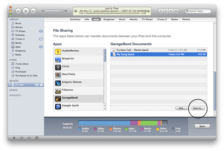Open the iTunes U tab

click(162, 19)
